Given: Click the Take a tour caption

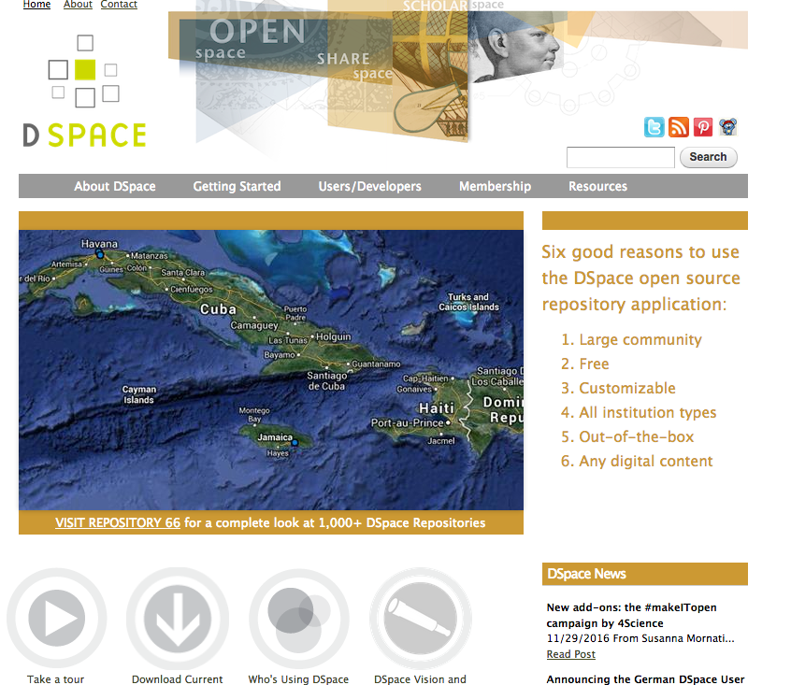Looking at the screenshot, I should click(x=55, y=679).
